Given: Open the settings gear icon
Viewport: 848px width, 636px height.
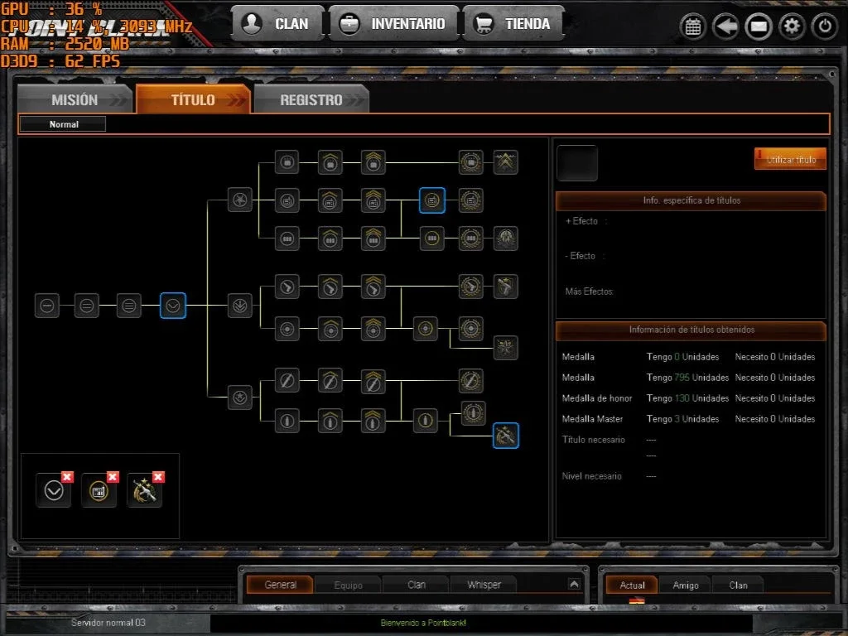Looking at the screenshot, I should tap(792, 26).
